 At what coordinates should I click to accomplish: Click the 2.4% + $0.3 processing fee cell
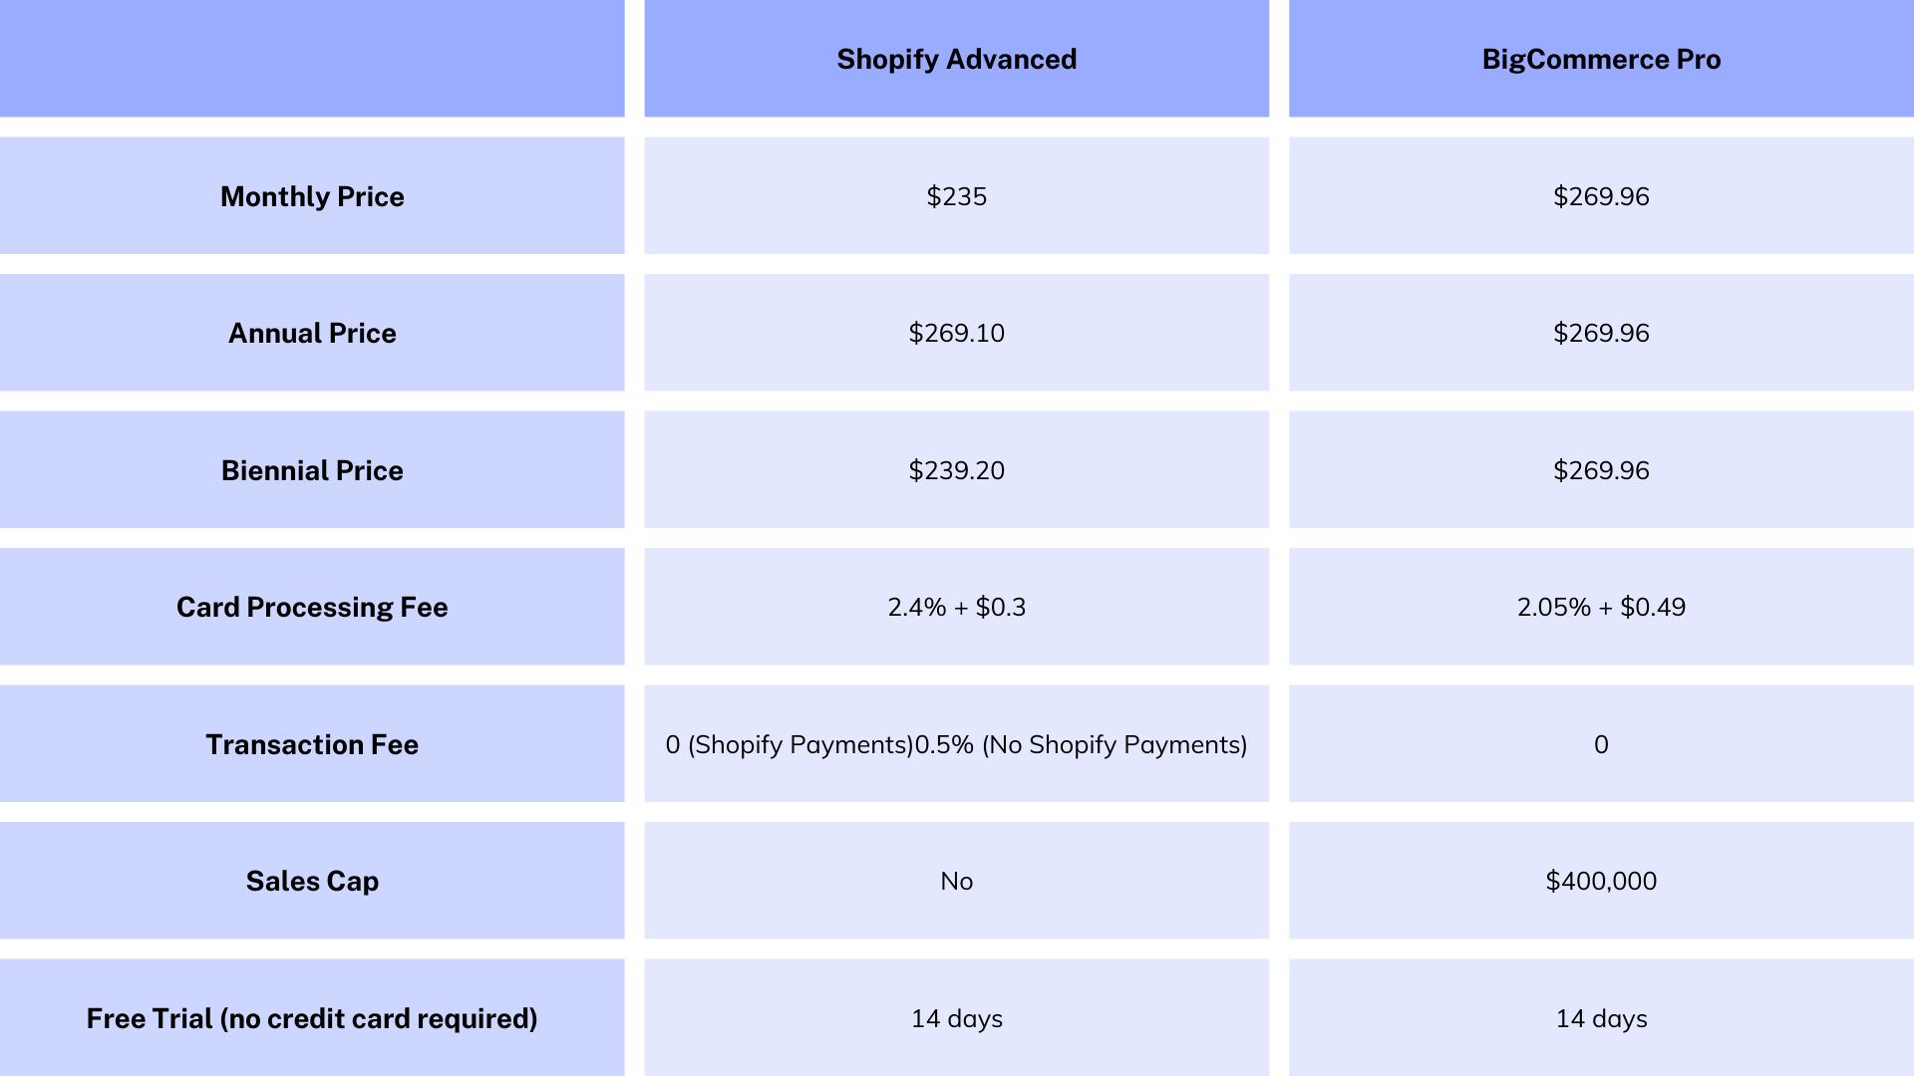(954, 607)
